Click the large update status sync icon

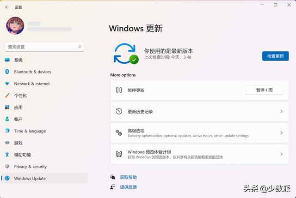point(126,54)
